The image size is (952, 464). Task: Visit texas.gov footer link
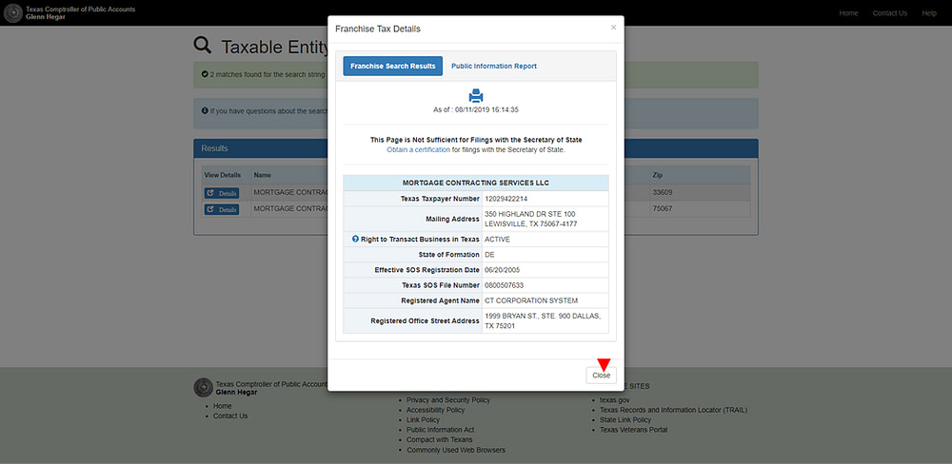click(x=614, y=400)
